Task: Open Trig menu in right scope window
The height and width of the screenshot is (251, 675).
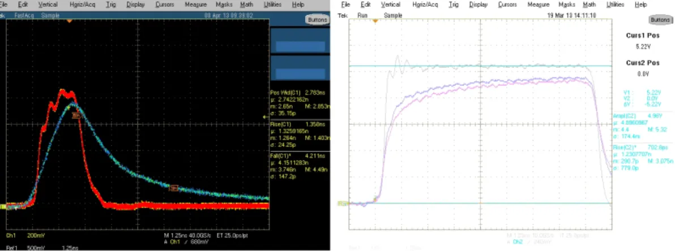Action: (x=453, y=5)
